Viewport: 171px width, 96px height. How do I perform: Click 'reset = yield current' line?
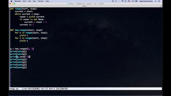pyautogui.click(x=32, y=17)
